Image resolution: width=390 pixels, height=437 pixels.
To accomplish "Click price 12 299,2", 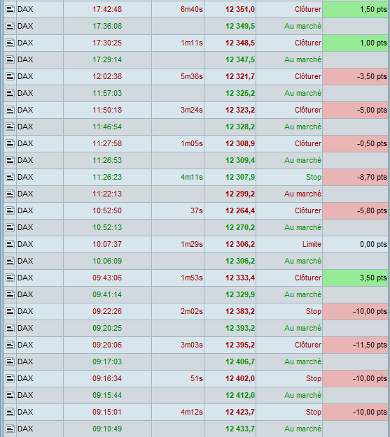I will pos(240,194).
